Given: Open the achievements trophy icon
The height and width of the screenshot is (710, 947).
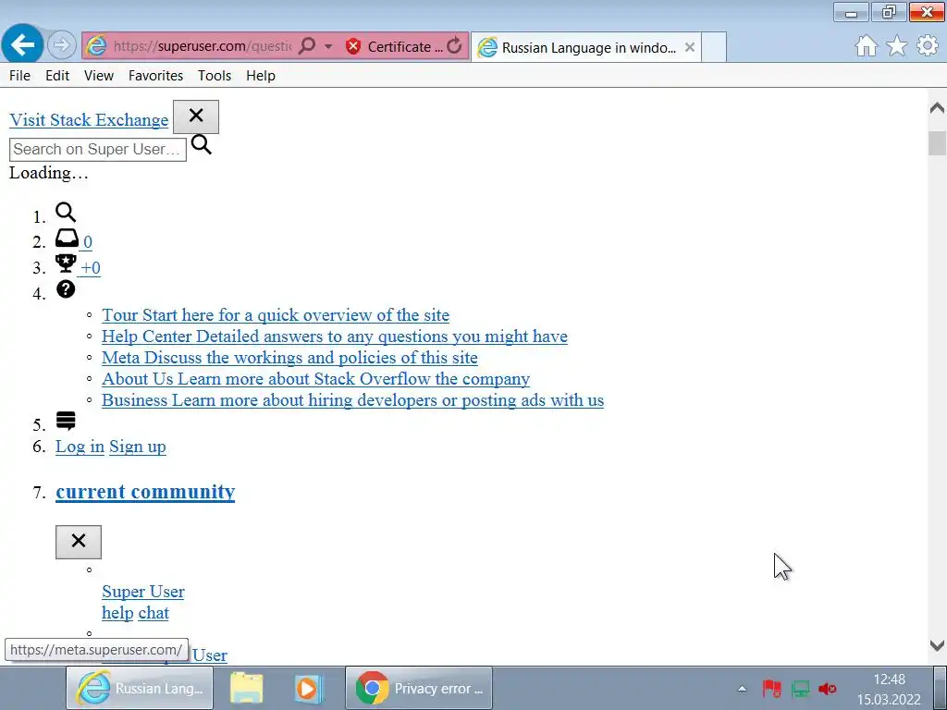Looking at the screenshot, I should [66, 263].
